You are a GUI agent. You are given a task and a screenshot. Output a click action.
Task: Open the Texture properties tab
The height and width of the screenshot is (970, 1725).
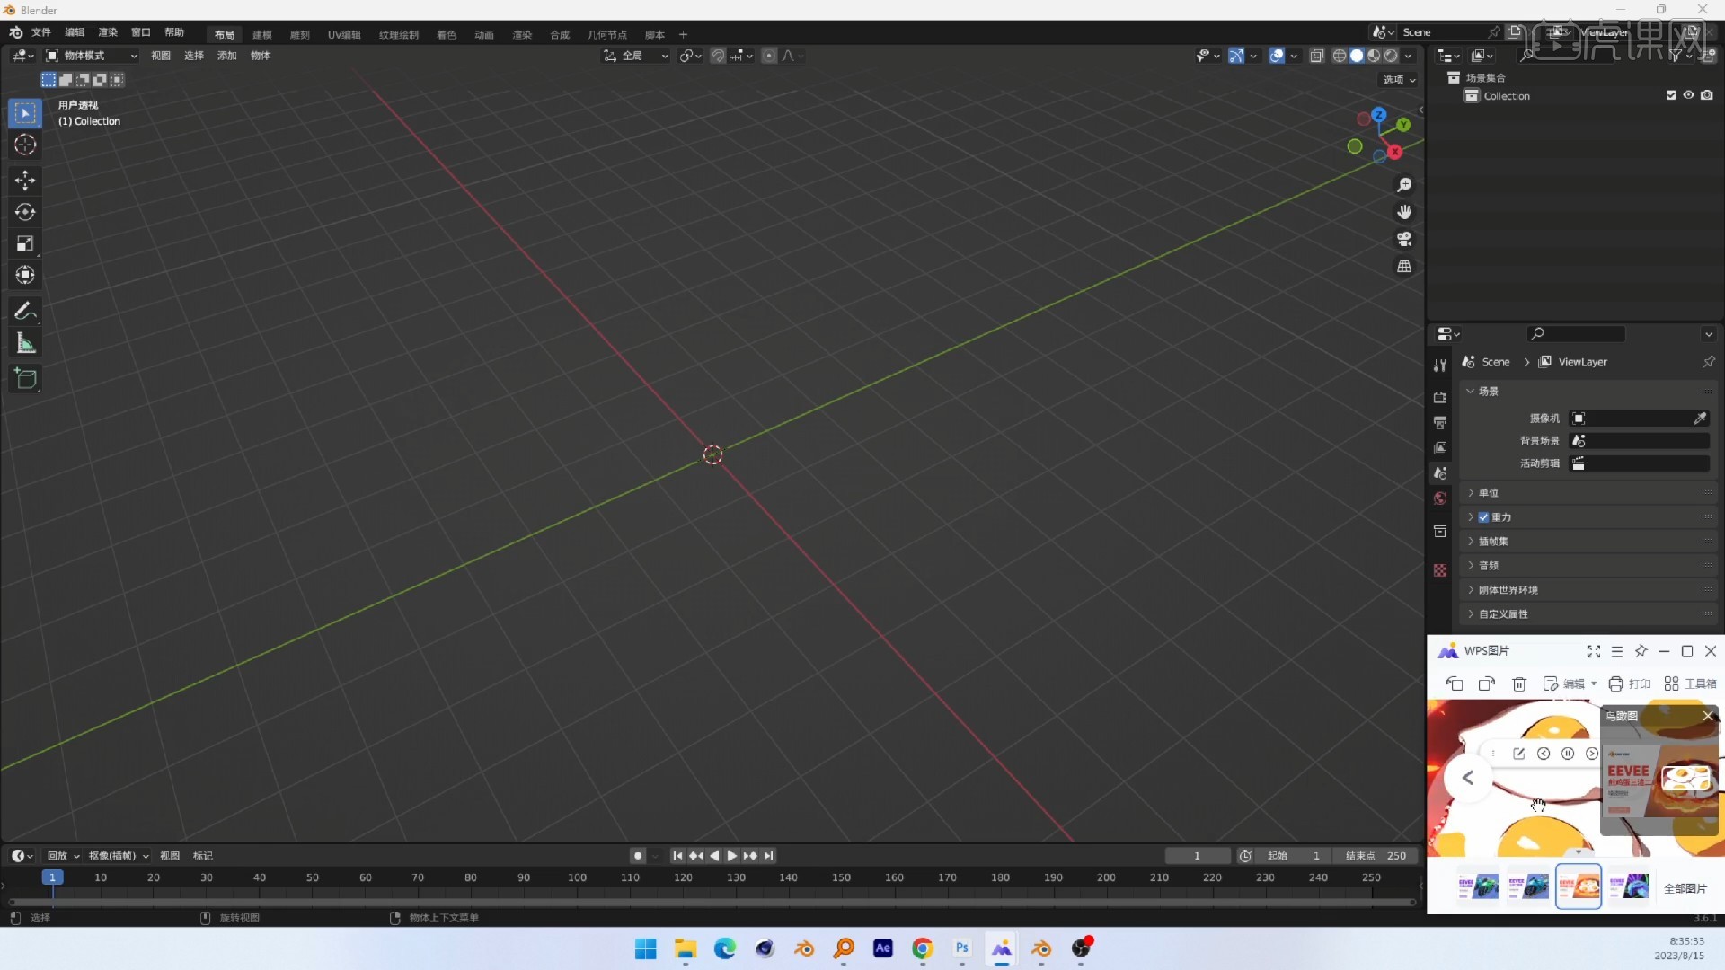click(x=1440, y=570)
